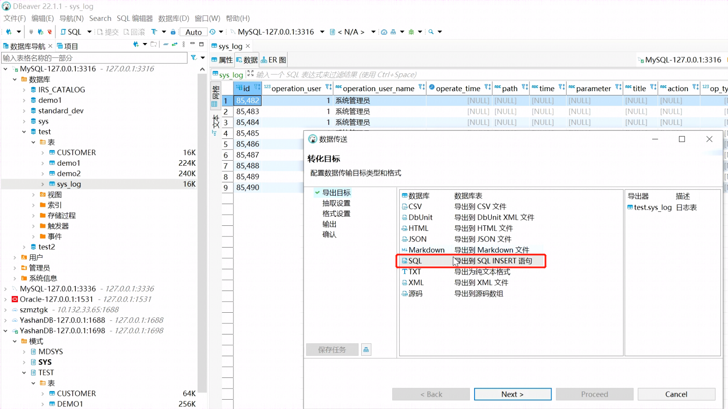Click the filter funnel icon in database navigator
The height and width of the screenshot is (409, 728).
194,58
